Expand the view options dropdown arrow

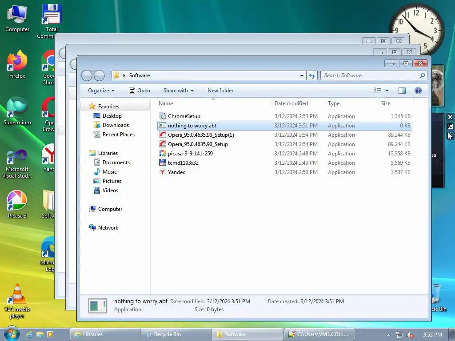click(387, 91)
